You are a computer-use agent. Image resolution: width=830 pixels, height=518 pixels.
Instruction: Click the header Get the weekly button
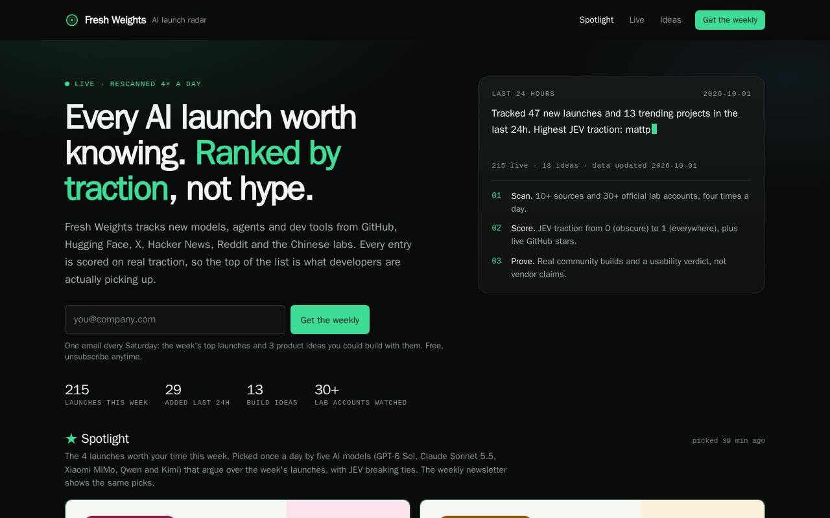click(x=730, y=20)
